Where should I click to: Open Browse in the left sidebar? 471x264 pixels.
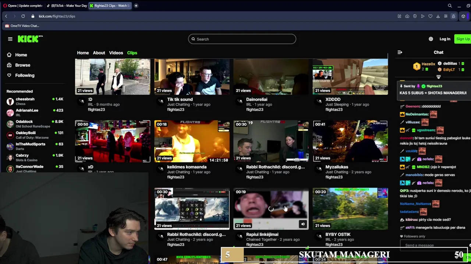coord(22,65)
